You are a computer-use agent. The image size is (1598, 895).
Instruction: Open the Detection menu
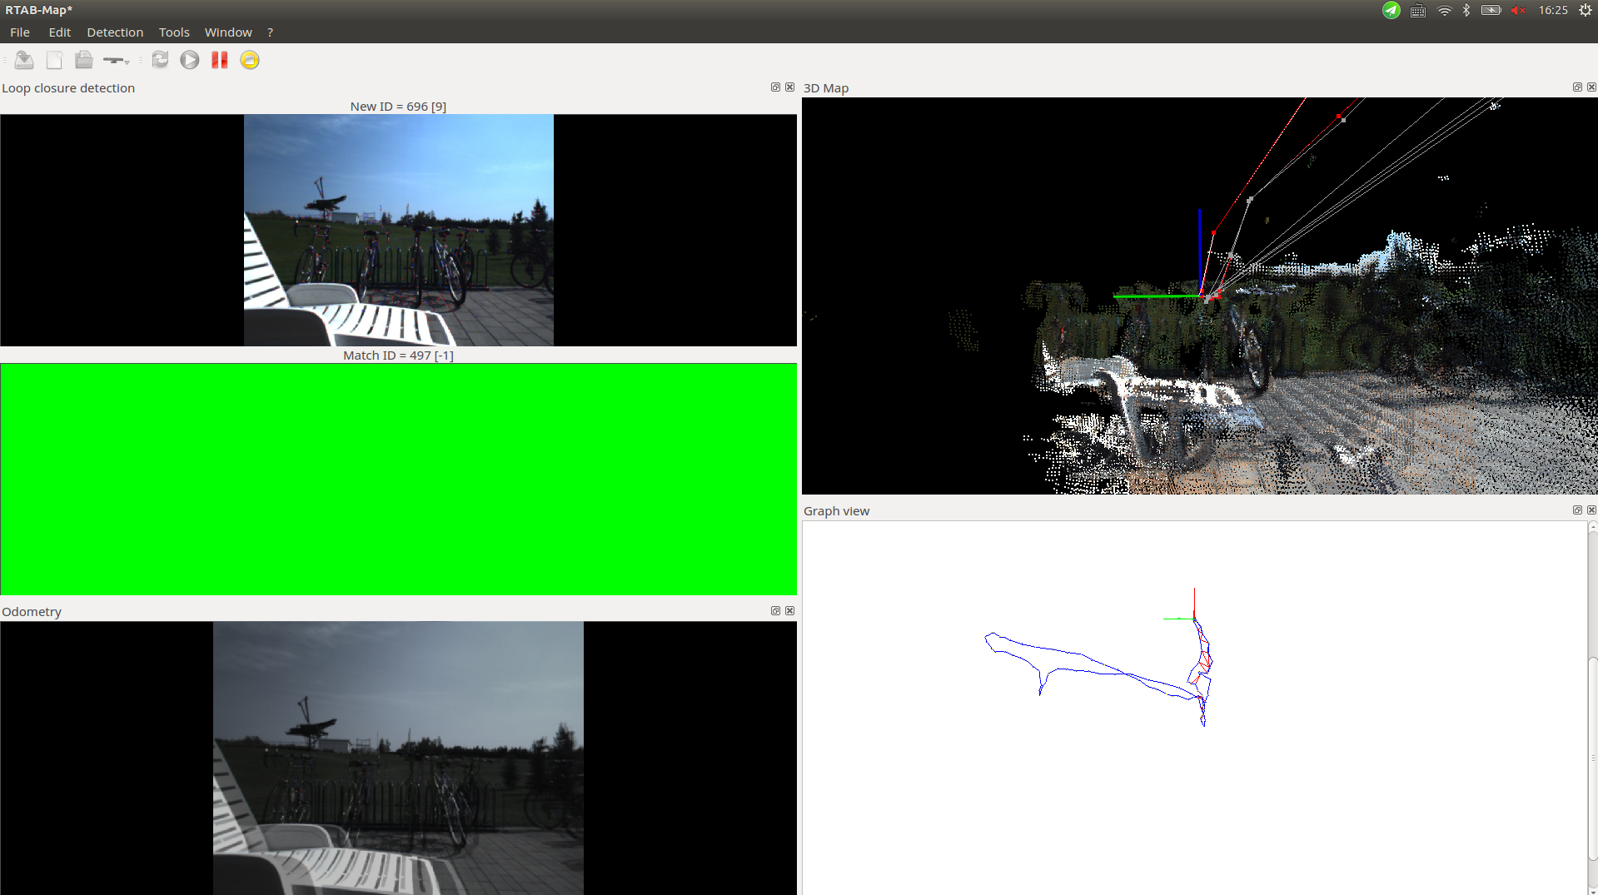[115, 32]
